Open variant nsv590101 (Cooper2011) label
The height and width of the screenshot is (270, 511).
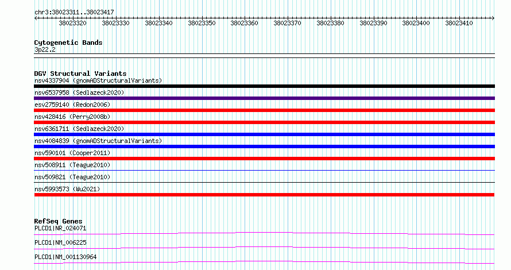click(72, 153)
